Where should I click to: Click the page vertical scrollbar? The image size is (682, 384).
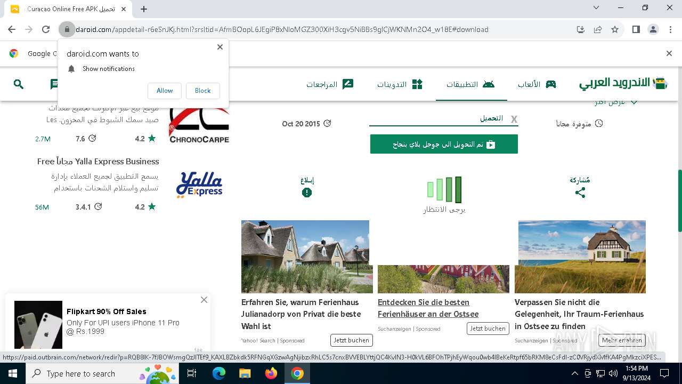tap(679, 201)
